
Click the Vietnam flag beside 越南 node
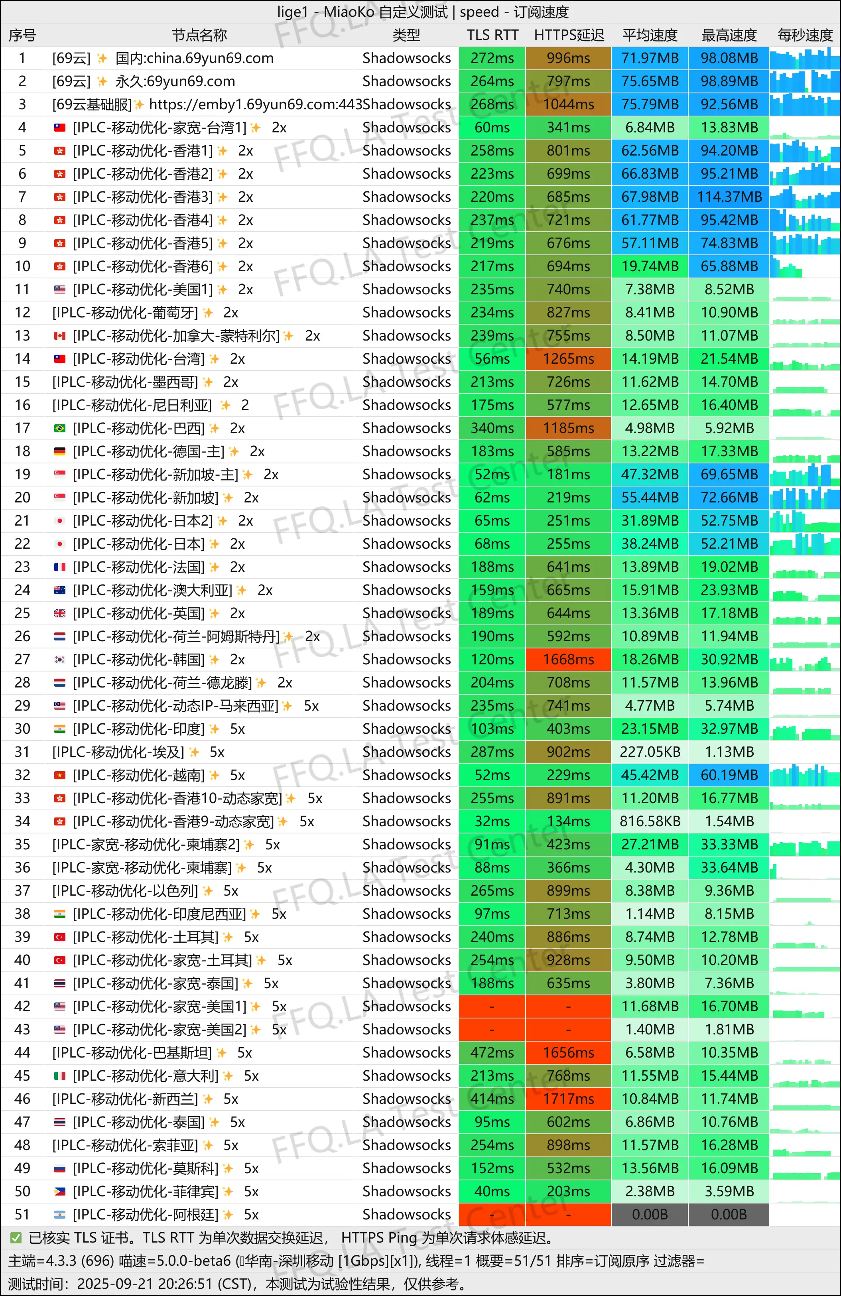60,775
